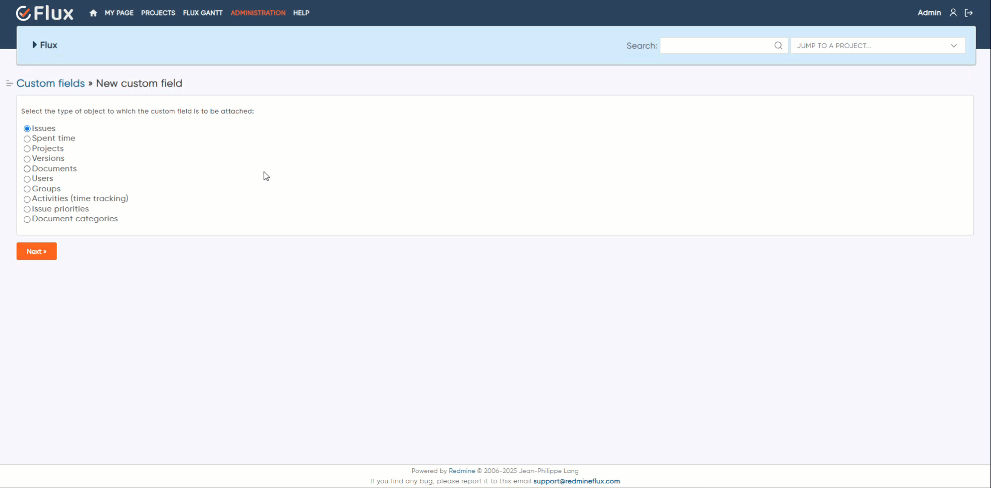This screenshot has width=991, height=488.
Task: Open the user profile icon
Action: point(953,13)
